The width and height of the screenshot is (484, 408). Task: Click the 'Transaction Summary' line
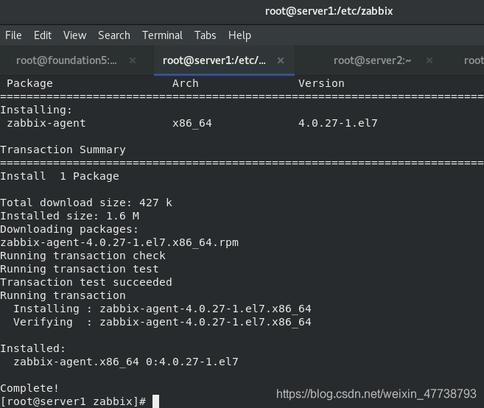coord(63,150)
